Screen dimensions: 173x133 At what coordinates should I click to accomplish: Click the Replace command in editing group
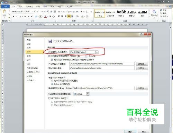tap(164, 13)
